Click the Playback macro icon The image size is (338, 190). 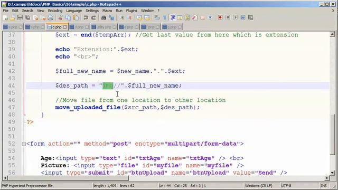235,17
